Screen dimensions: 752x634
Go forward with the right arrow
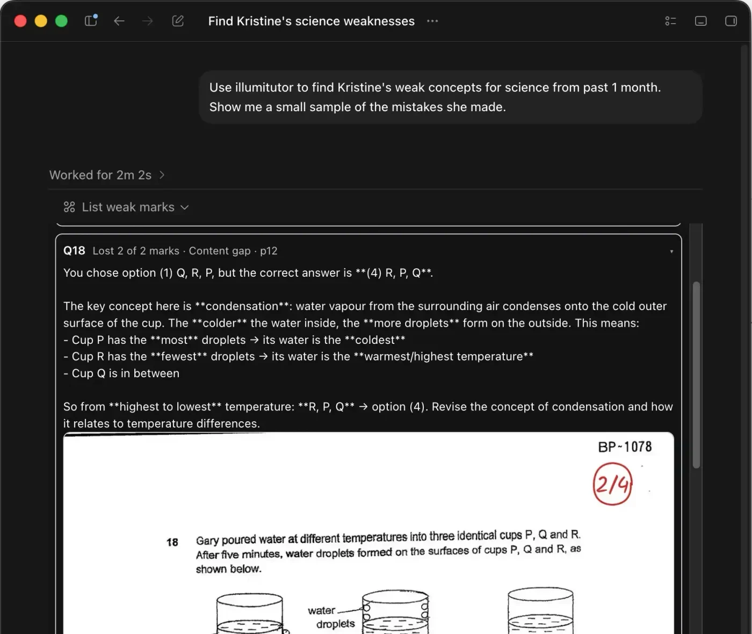tap(148, 21)
